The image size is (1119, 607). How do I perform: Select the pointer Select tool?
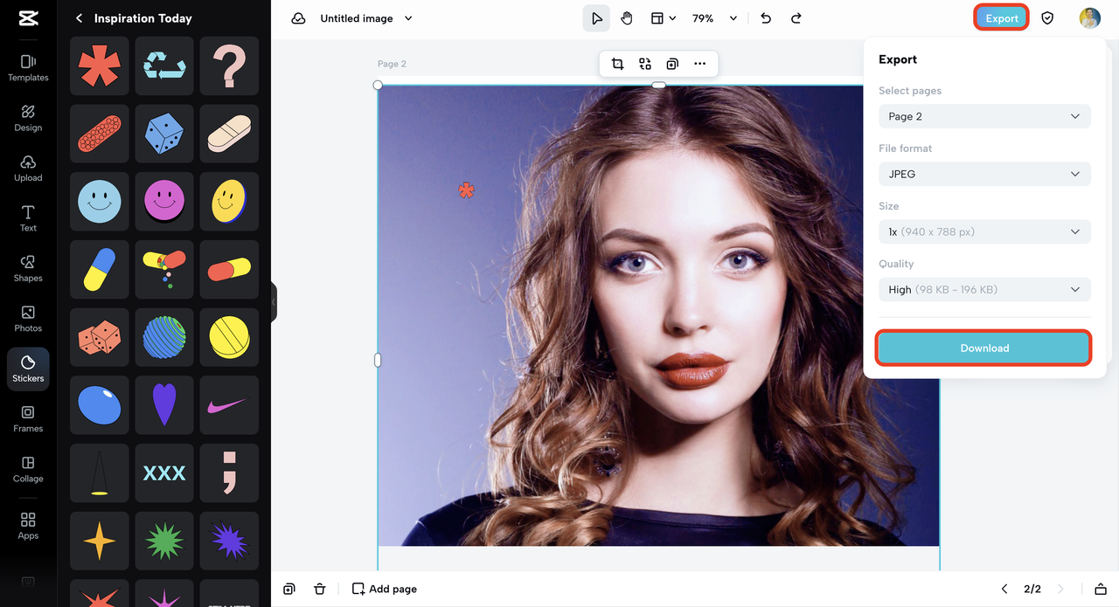596,18
